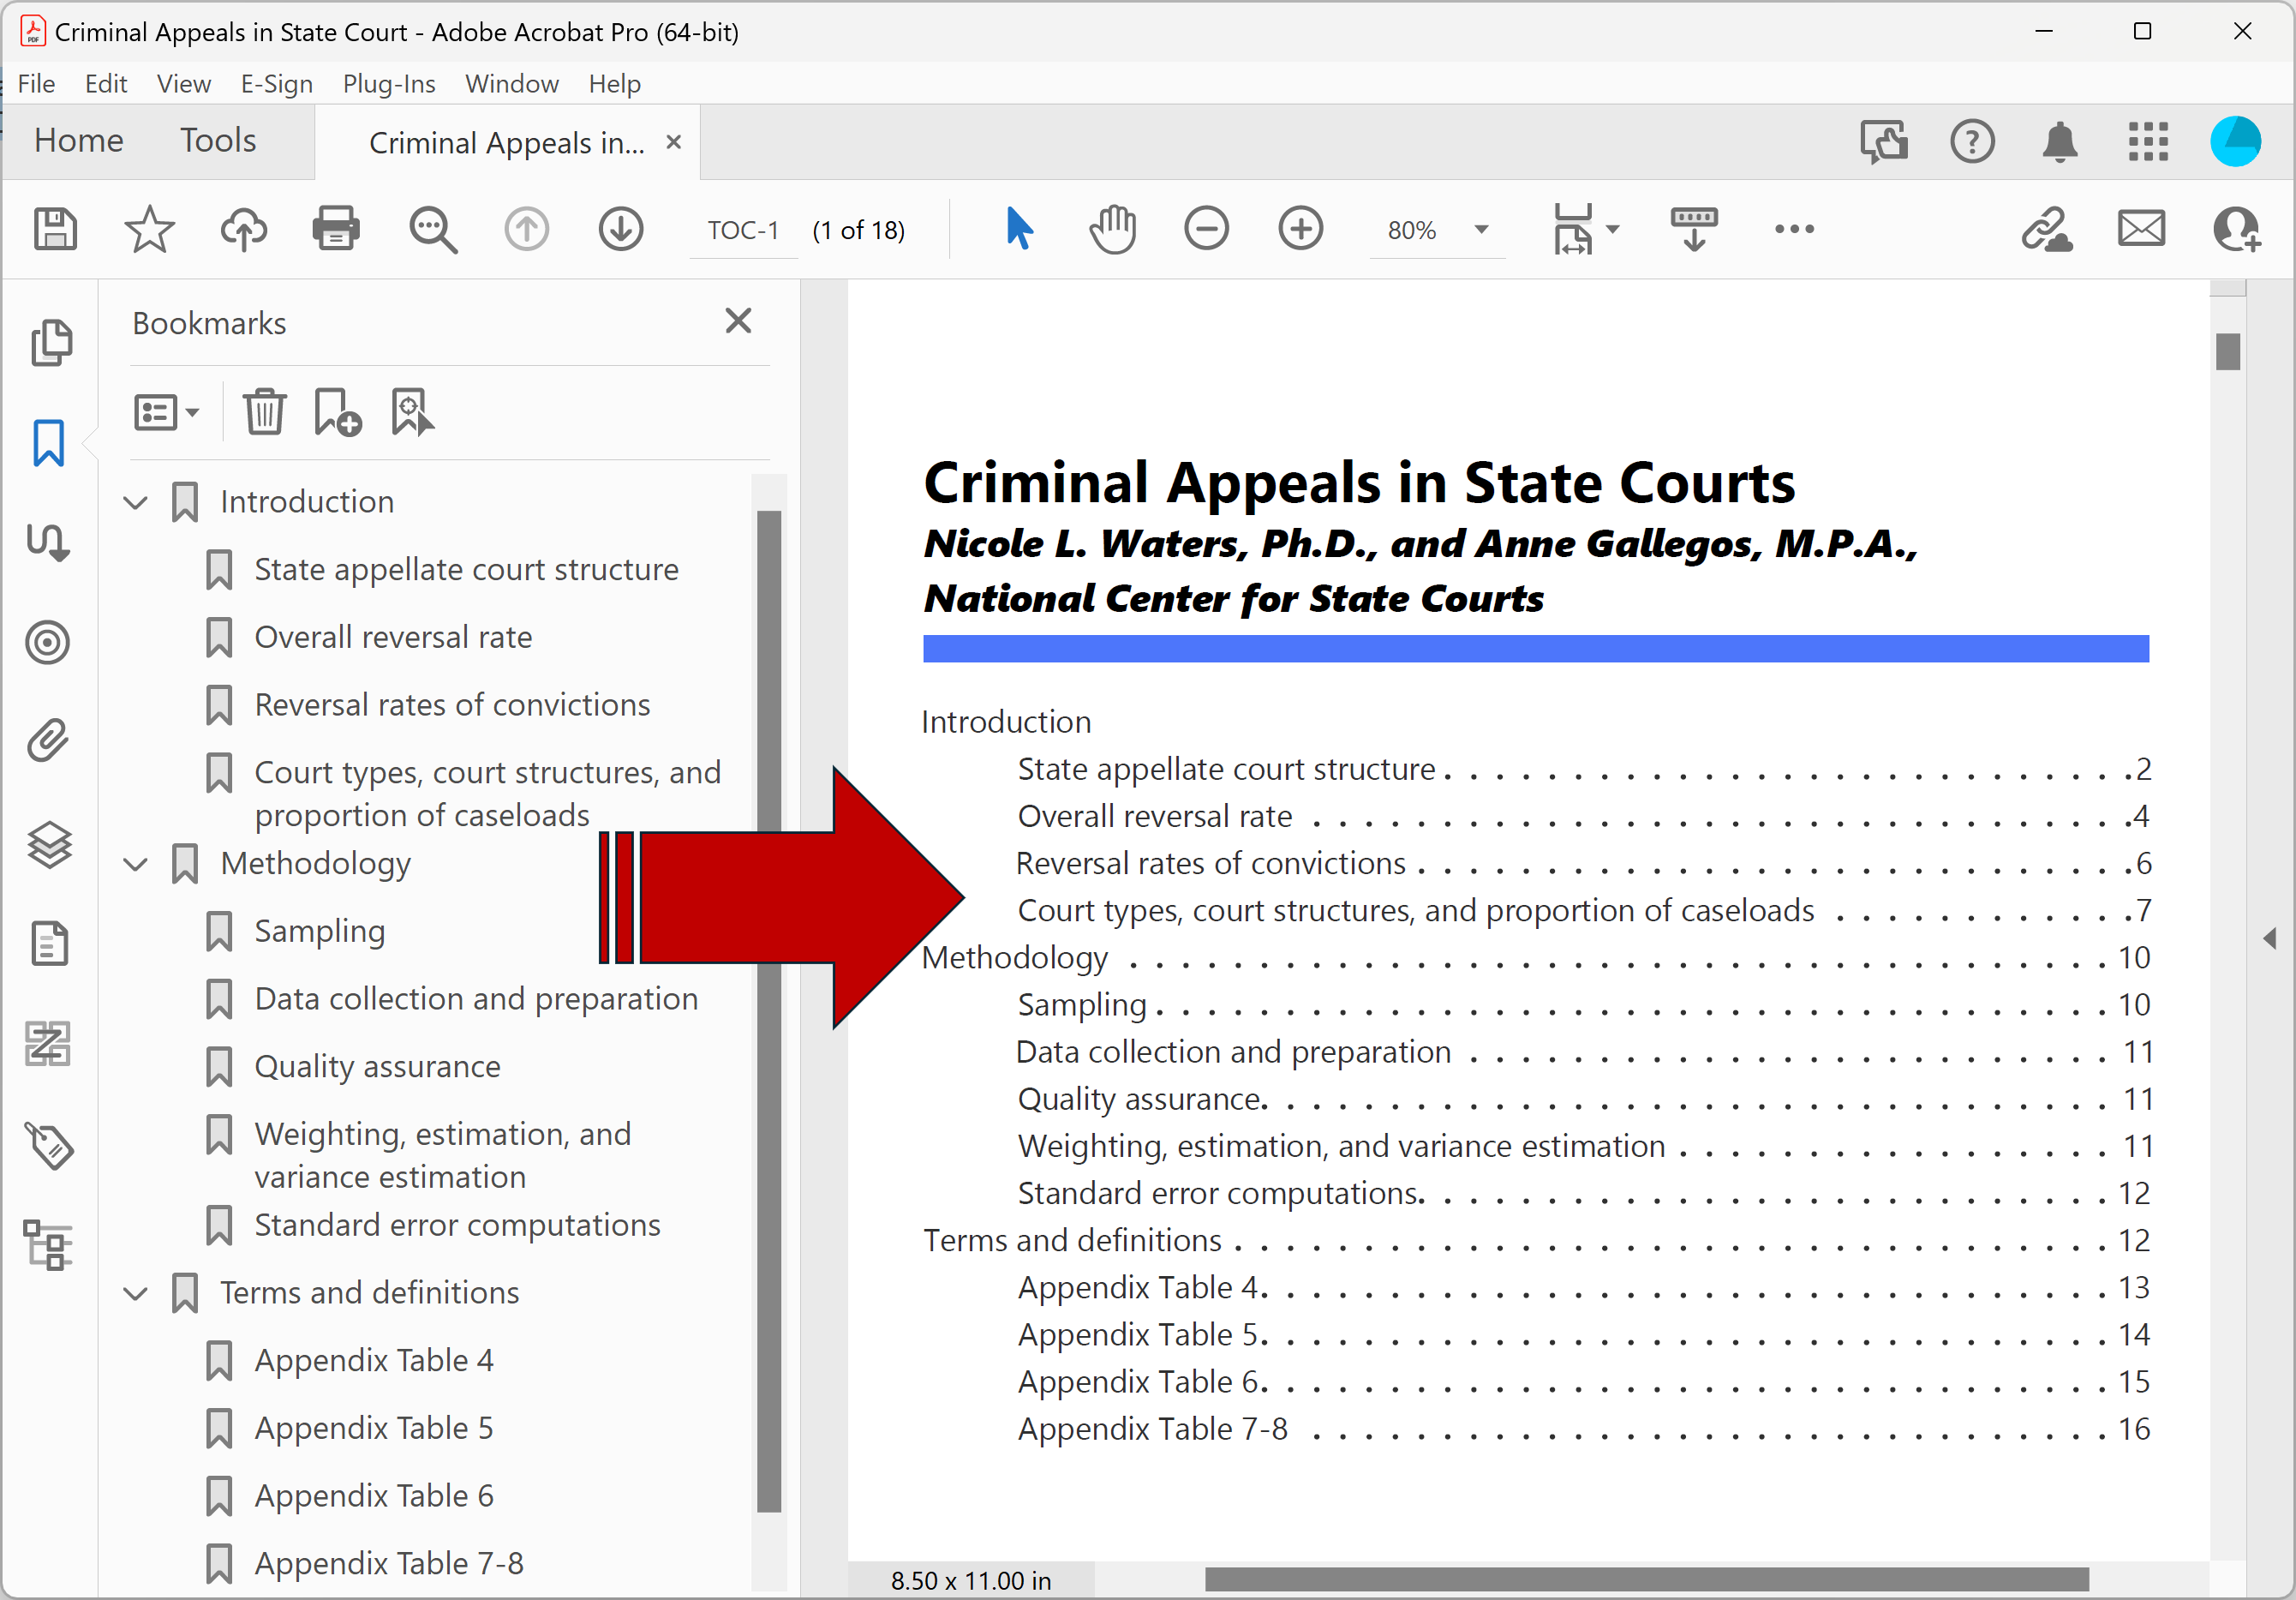Toggle the Plug-Ins menu item
The image size is (2296, 1600).
click(386, 82)
